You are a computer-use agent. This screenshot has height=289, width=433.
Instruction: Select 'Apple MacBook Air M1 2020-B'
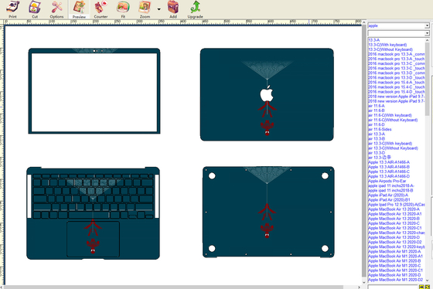pos(394,260)
